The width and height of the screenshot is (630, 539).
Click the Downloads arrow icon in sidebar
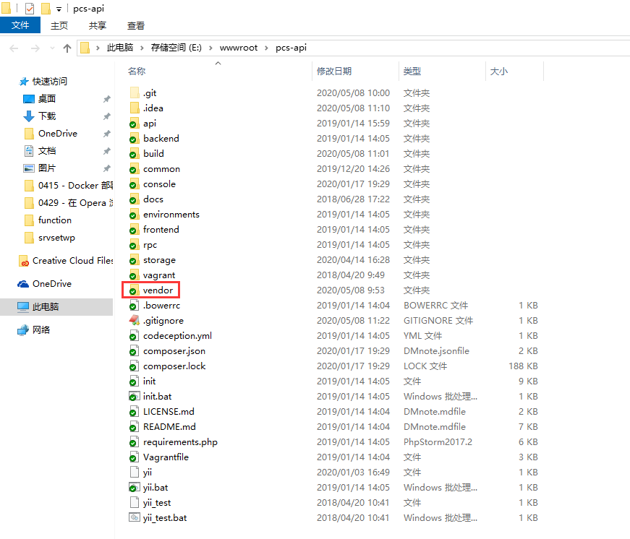pyautogui.click(x=29, y=116)
